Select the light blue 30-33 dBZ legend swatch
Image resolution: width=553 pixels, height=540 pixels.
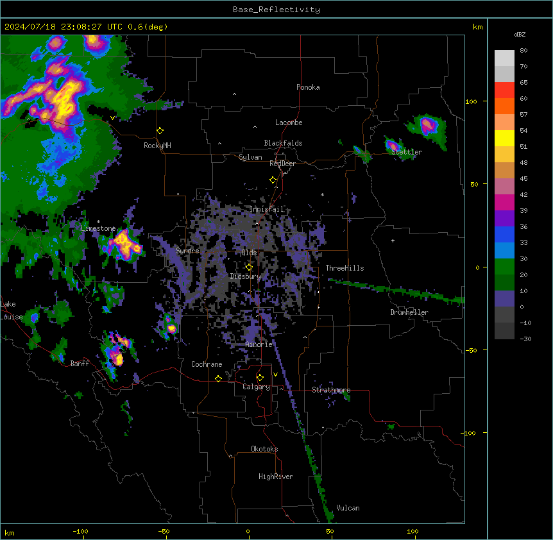coord(504,251)
